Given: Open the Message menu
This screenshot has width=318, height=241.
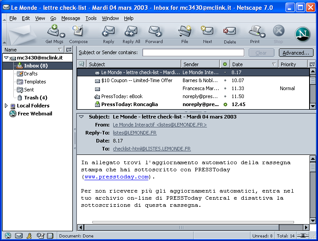Looking at the screenshot, I should [71, 18].
